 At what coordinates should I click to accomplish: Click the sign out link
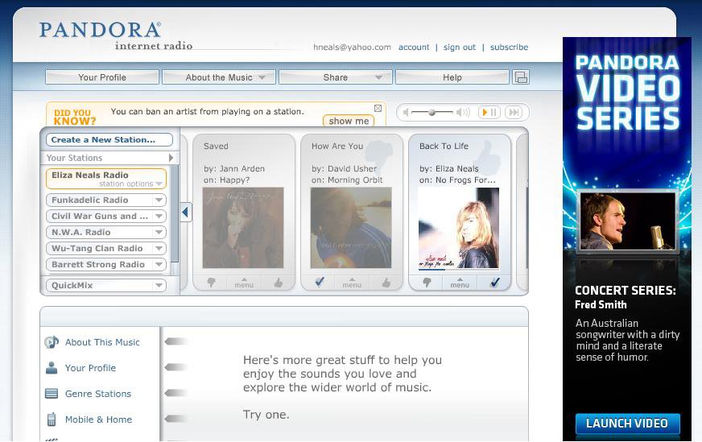coord(460,47)
